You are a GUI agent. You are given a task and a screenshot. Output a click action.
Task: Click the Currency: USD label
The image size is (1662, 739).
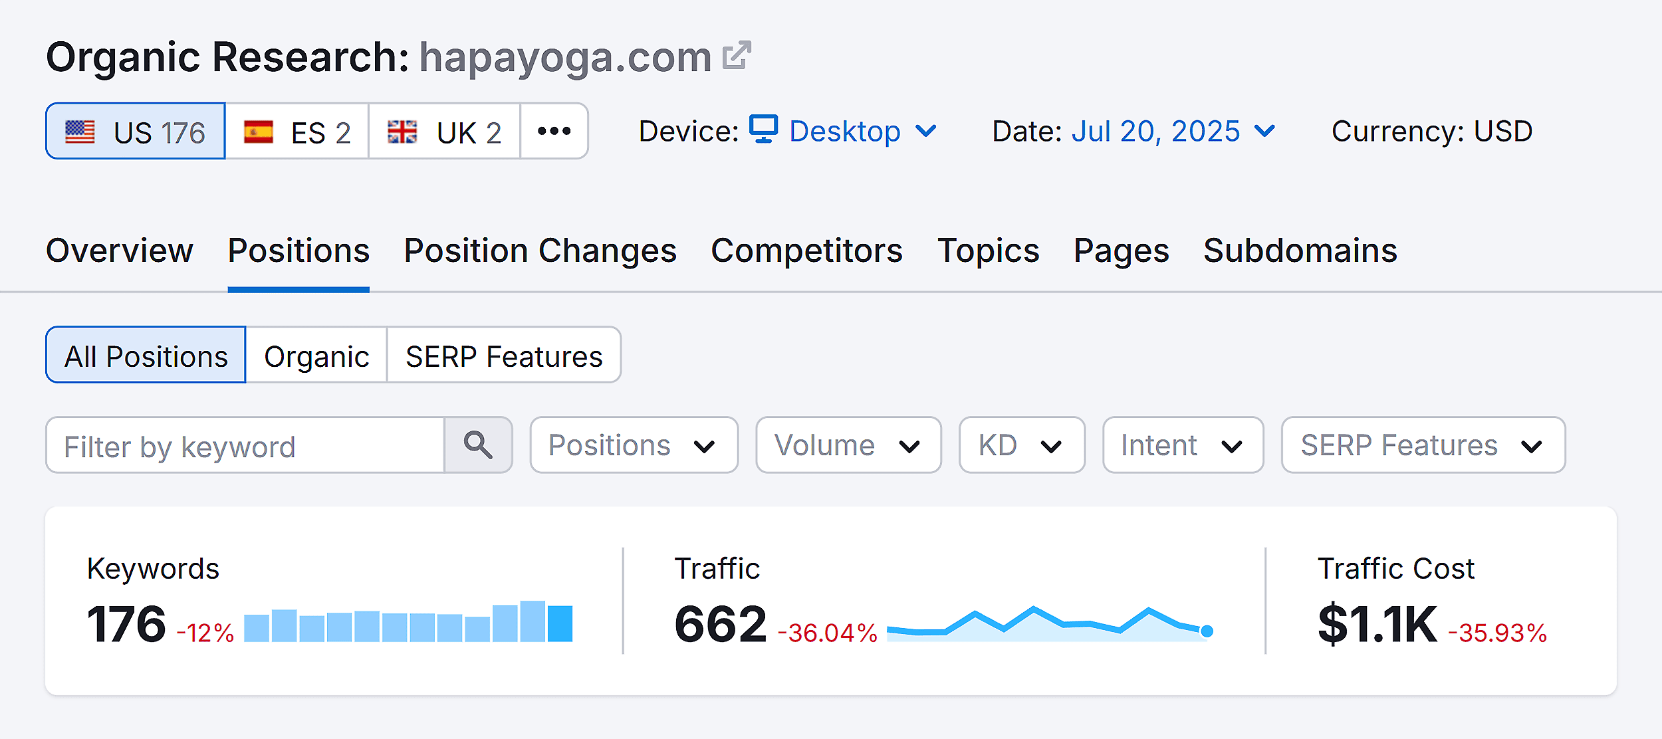coord(1432,131)
